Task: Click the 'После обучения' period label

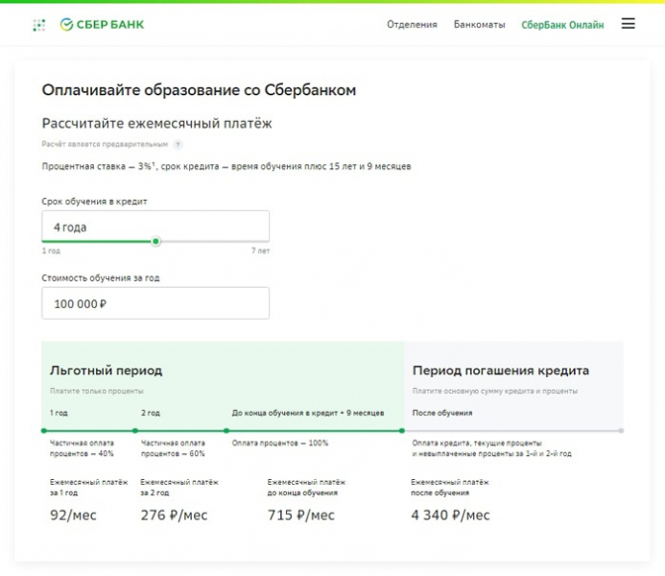Action: tap(442, 413)
